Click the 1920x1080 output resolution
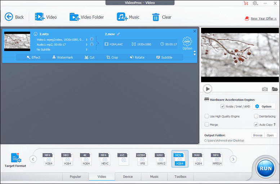 click(x=141, y=44)
